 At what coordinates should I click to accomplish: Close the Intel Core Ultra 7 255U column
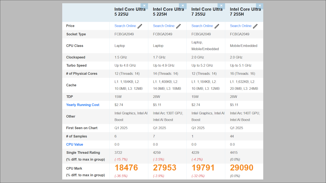(x=221, y=6)
